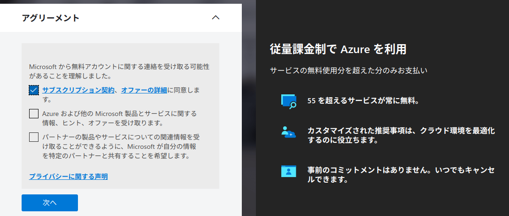The image size is (509, 216).
Task: Uncheck the サブスクリプション契約 agreement checkbox
Action: click(34, 90)
